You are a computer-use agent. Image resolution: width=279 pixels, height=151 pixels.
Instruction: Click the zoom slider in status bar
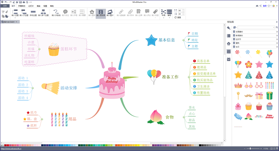[250, 149]
